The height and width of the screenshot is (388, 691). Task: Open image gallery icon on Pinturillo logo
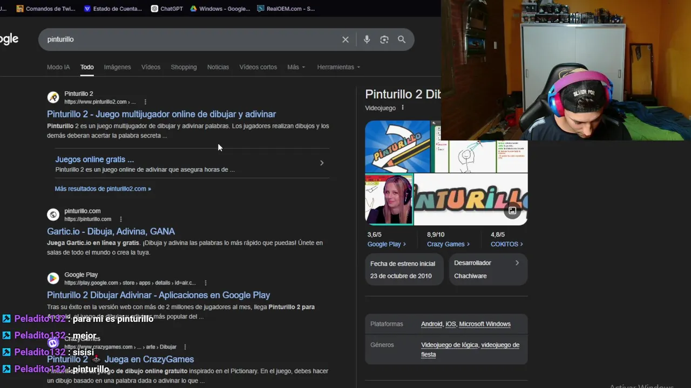pyautogui.click(x=512, y=211)
